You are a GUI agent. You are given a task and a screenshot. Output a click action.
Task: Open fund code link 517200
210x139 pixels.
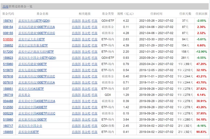point(8,52)
